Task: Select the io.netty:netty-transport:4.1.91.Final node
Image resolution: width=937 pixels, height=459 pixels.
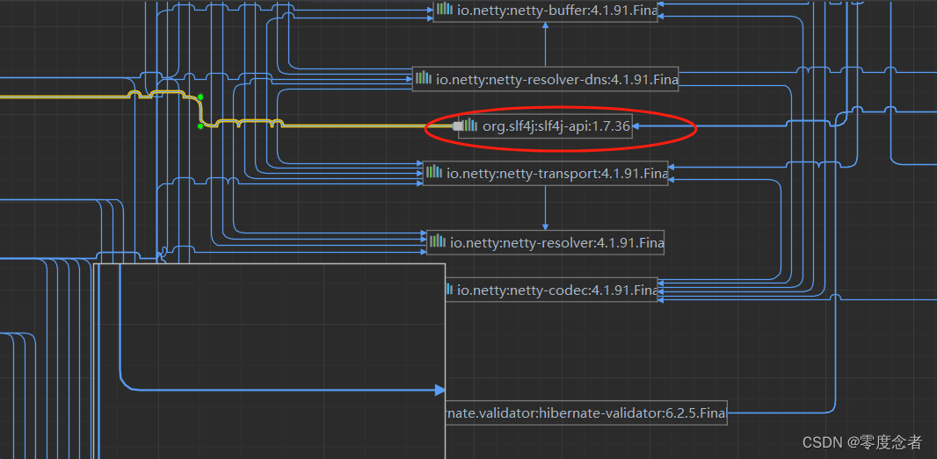Action: pyautogui.click(x=545, y=173)
